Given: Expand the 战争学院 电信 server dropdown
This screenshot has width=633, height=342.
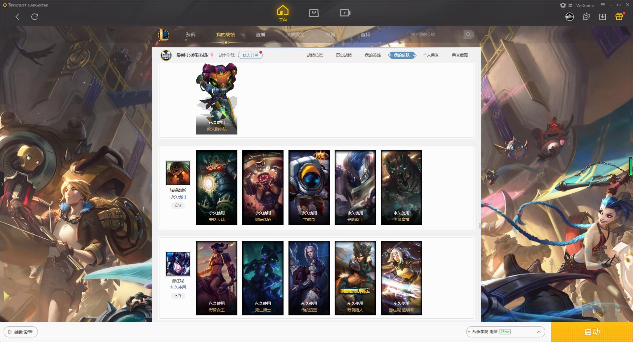Looking at the screenshot, I should click(505, 332).
